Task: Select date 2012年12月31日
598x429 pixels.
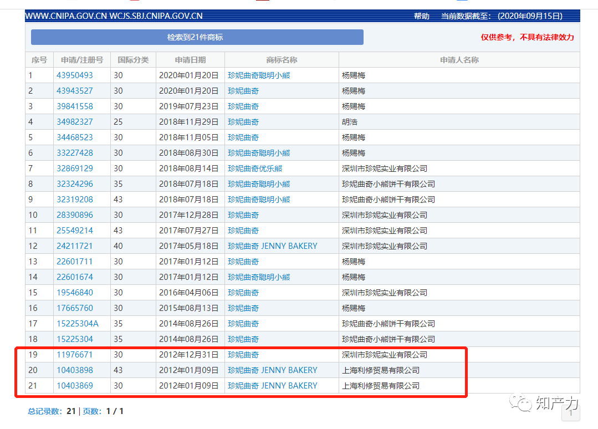Action: [x=189, y=355]
